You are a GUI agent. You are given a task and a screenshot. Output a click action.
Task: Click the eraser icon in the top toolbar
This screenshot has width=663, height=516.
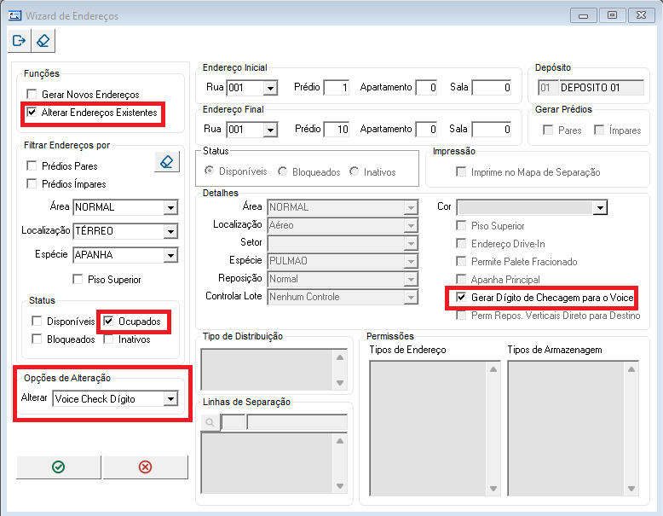click(43, 40)
